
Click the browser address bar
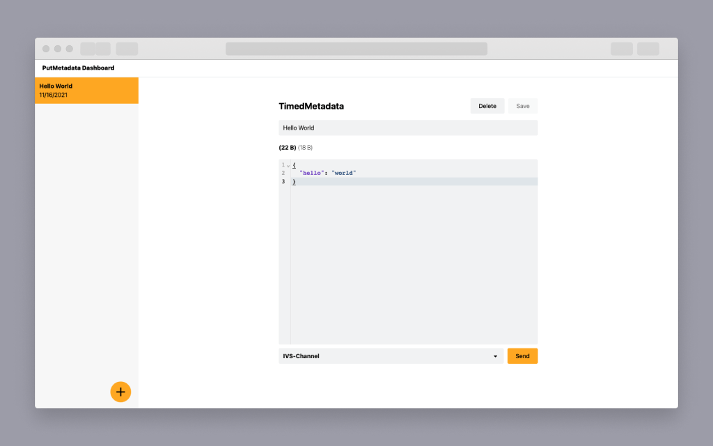pyautogui.click(x=356, y=49)
